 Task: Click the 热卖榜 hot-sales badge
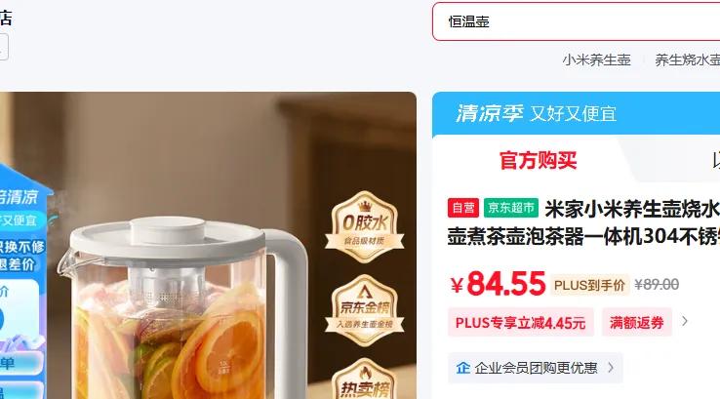coord(365,379)
